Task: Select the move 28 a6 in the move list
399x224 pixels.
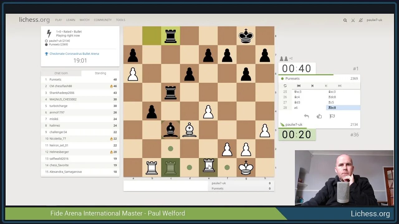Action: [x=309, y=108]
